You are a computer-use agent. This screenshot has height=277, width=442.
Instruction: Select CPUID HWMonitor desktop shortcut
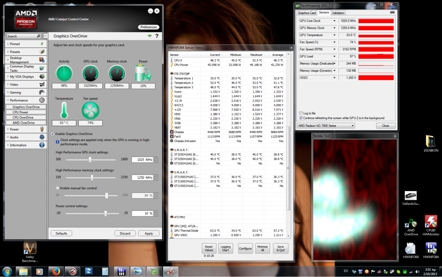(x=431, y=225)
